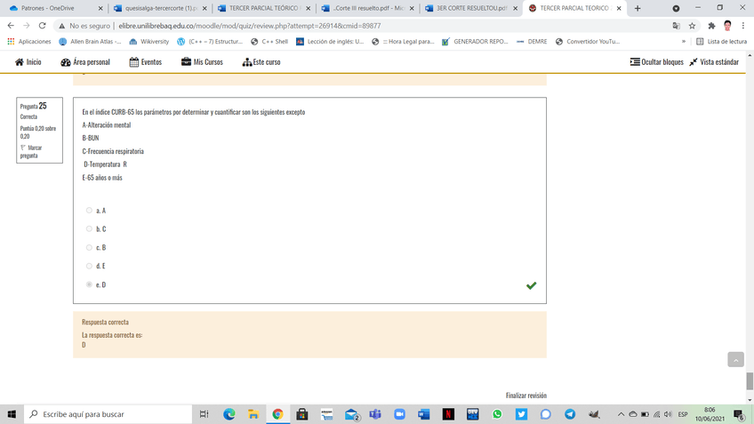Select radio option d. E
Viewport: 754px width, 424px height.
pyautogui.click(x=89, y=266)
